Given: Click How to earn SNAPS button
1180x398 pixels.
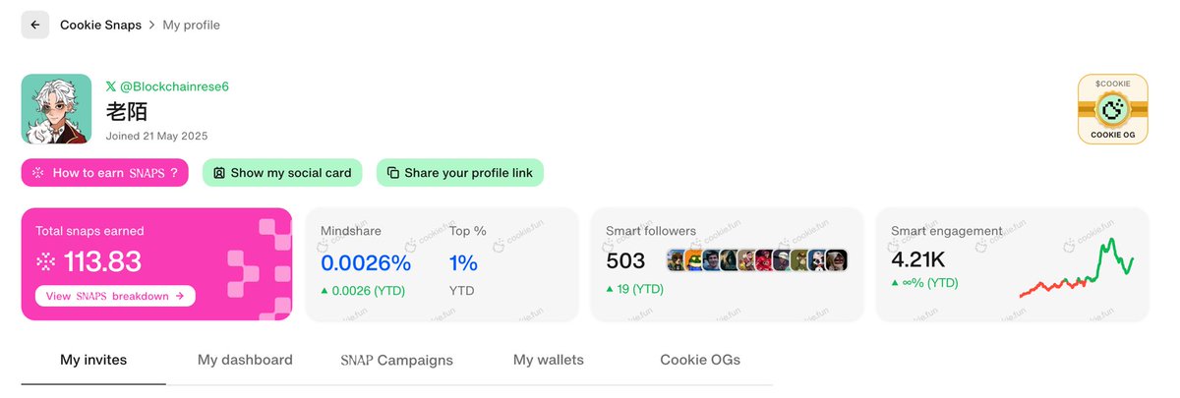Looking at the screenshot, I should (x=105, y=172).
